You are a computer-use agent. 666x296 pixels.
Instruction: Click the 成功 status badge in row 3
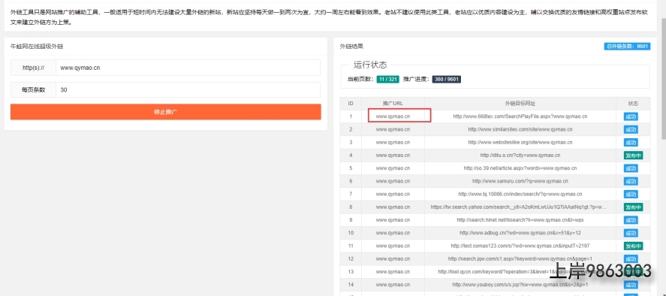pos(631,143)
